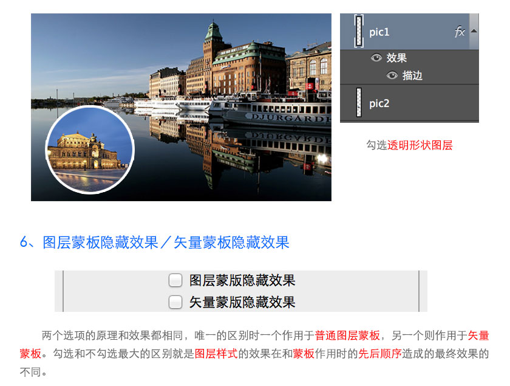Click the pic2 layer thumbnail
The height and width of the screenshot is (386, 510).
[359, 103]
